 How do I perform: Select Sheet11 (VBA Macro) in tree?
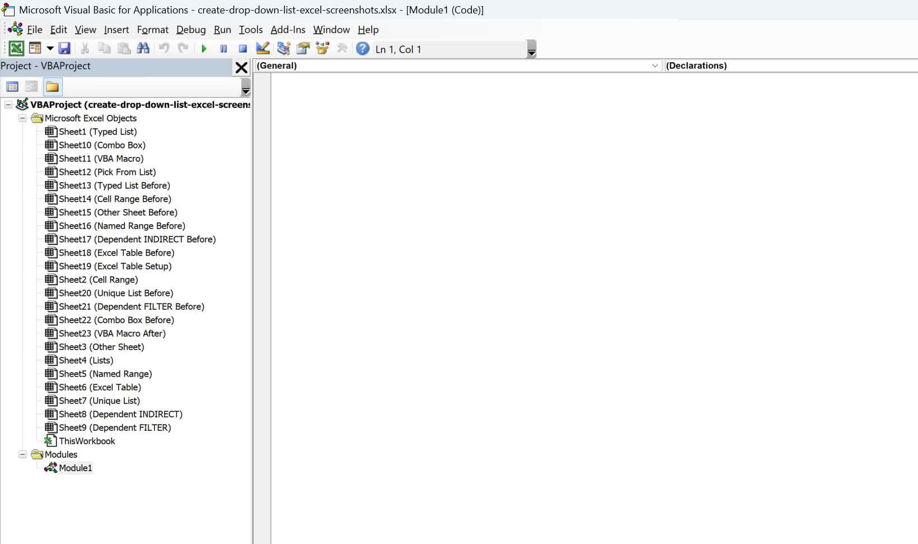pyautogui.click(x=95, y=159)
